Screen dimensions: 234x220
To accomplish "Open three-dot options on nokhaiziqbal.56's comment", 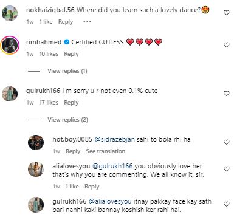I will [87, 22].
